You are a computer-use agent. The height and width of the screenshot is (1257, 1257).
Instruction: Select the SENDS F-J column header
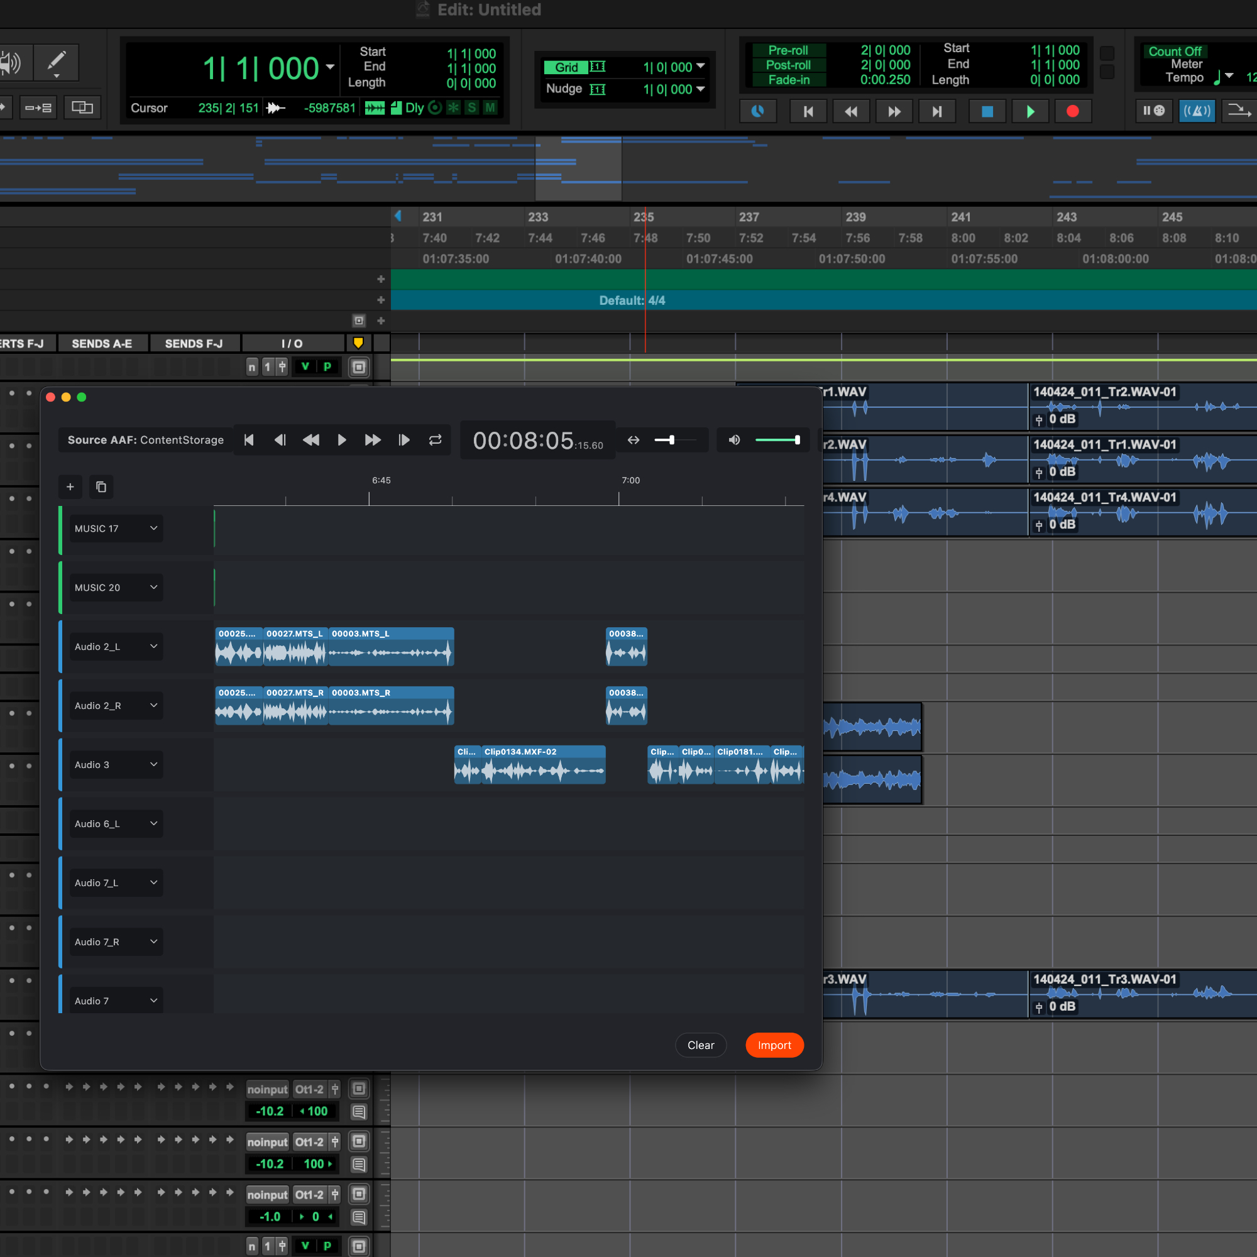click(x=194, y=344)
